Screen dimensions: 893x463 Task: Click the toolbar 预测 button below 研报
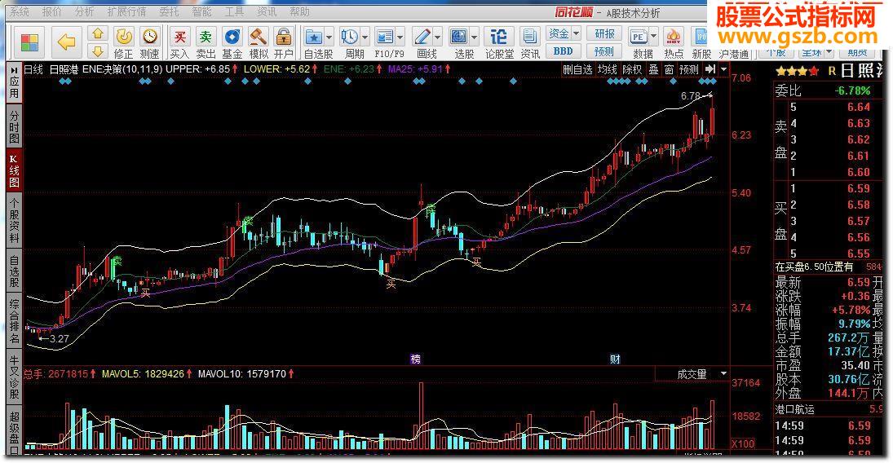[604, 51]
